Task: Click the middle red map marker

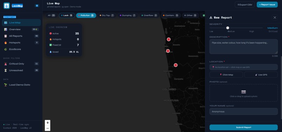Action: pyautogui.click(x=168, y=51)
